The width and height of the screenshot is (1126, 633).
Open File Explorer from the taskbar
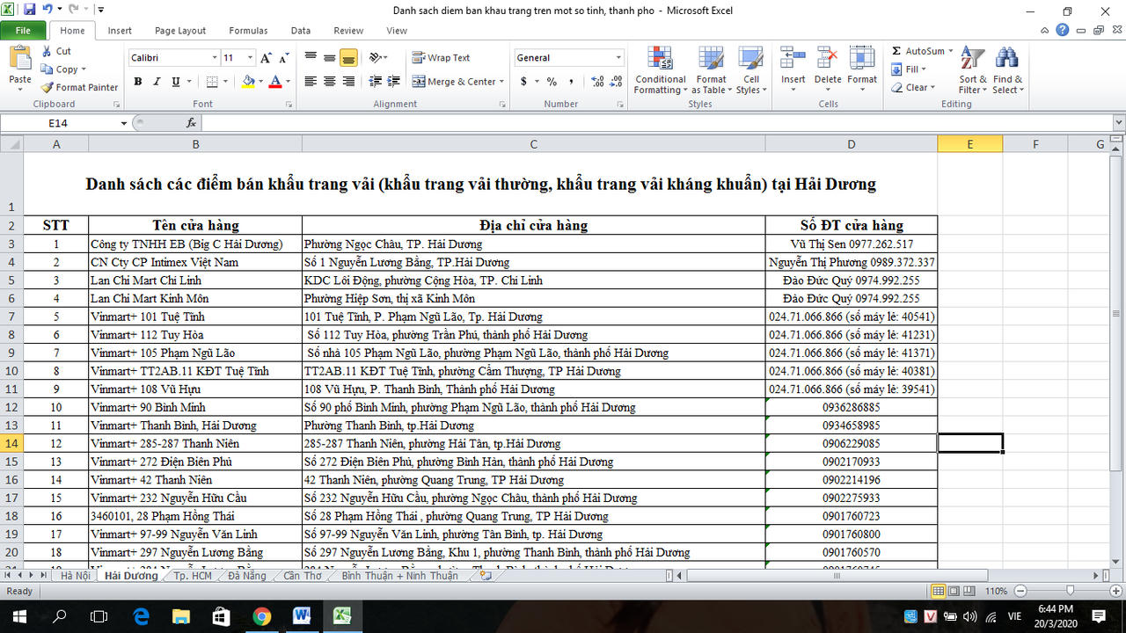[180, 615]
